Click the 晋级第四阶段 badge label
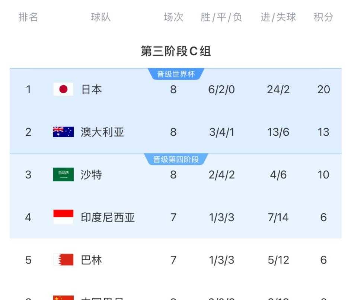Screen dimensions: 351x300 point(176,160)
